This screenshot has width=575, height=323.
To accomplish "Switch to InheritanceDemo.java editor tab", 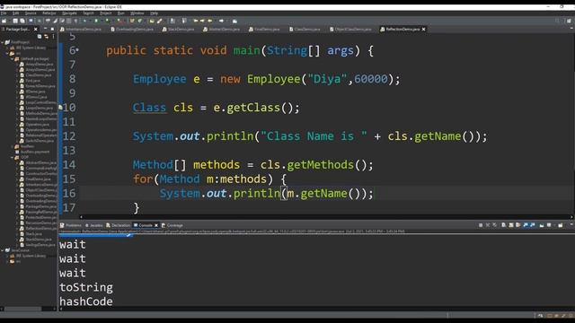I will point(81,29).
